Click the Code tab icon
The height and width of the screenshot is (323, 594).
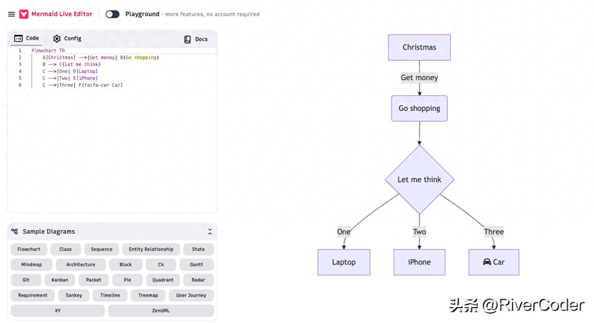click(18, 38)
